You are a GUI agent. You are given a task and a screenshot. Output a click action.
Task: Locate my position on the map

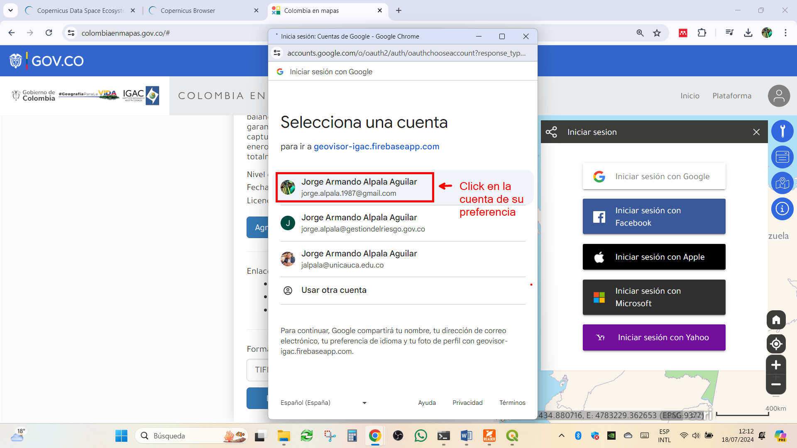click(776, 344)
